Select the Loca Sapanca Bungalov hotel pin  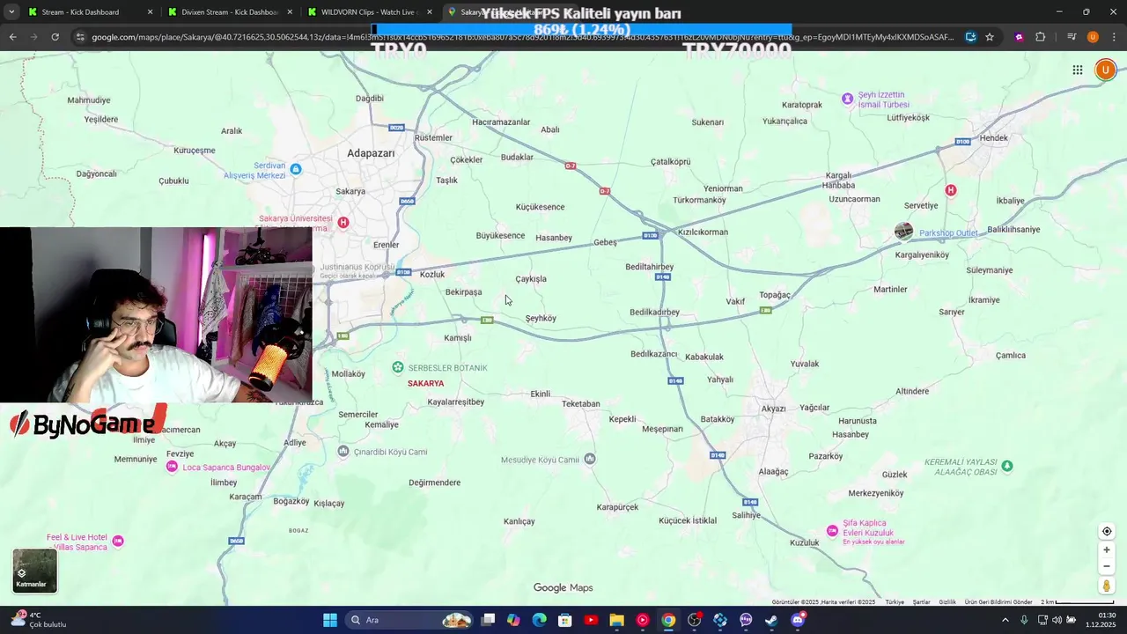pos(172,467)
